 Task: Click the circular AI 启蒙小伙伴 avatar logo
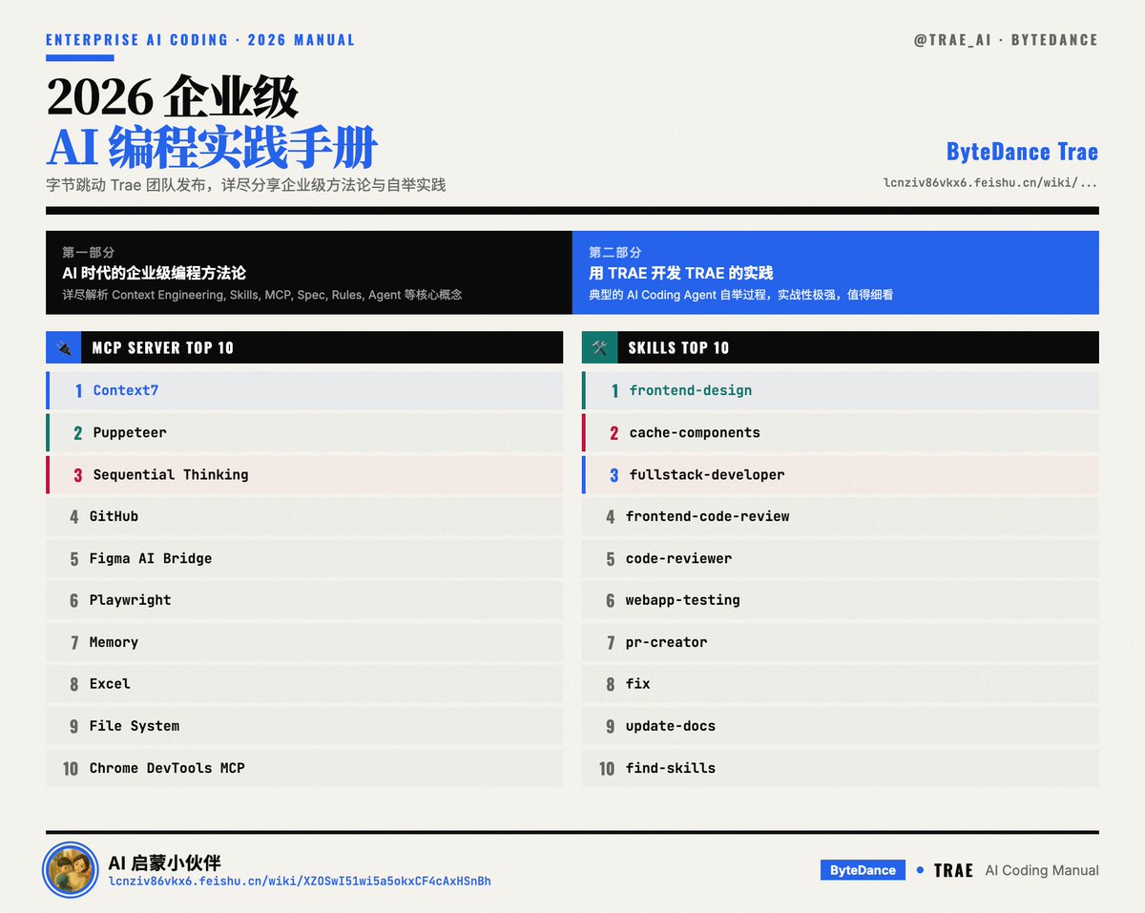[70, 869]
